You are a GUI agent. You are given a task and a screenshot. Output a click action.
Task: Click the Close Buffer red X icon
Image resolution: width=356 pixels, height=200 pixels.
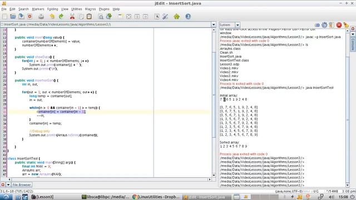(x=29, y=16)
